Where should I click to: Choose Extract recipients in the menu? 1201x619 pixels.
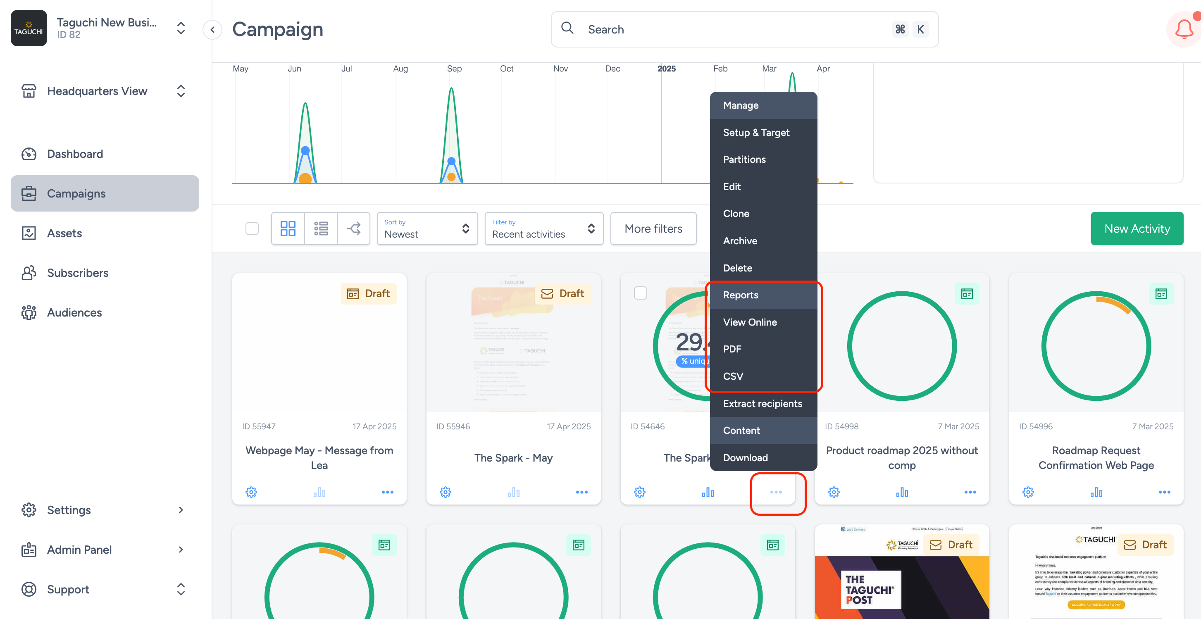763,404
